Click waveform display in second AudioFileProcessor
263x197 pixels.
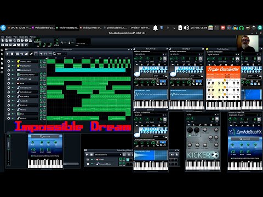[186, 95]
